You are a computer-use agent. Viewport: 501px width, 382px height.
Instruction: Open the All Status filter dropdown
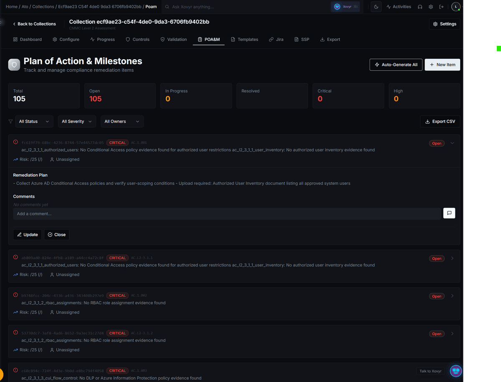[x=34, y=121]
